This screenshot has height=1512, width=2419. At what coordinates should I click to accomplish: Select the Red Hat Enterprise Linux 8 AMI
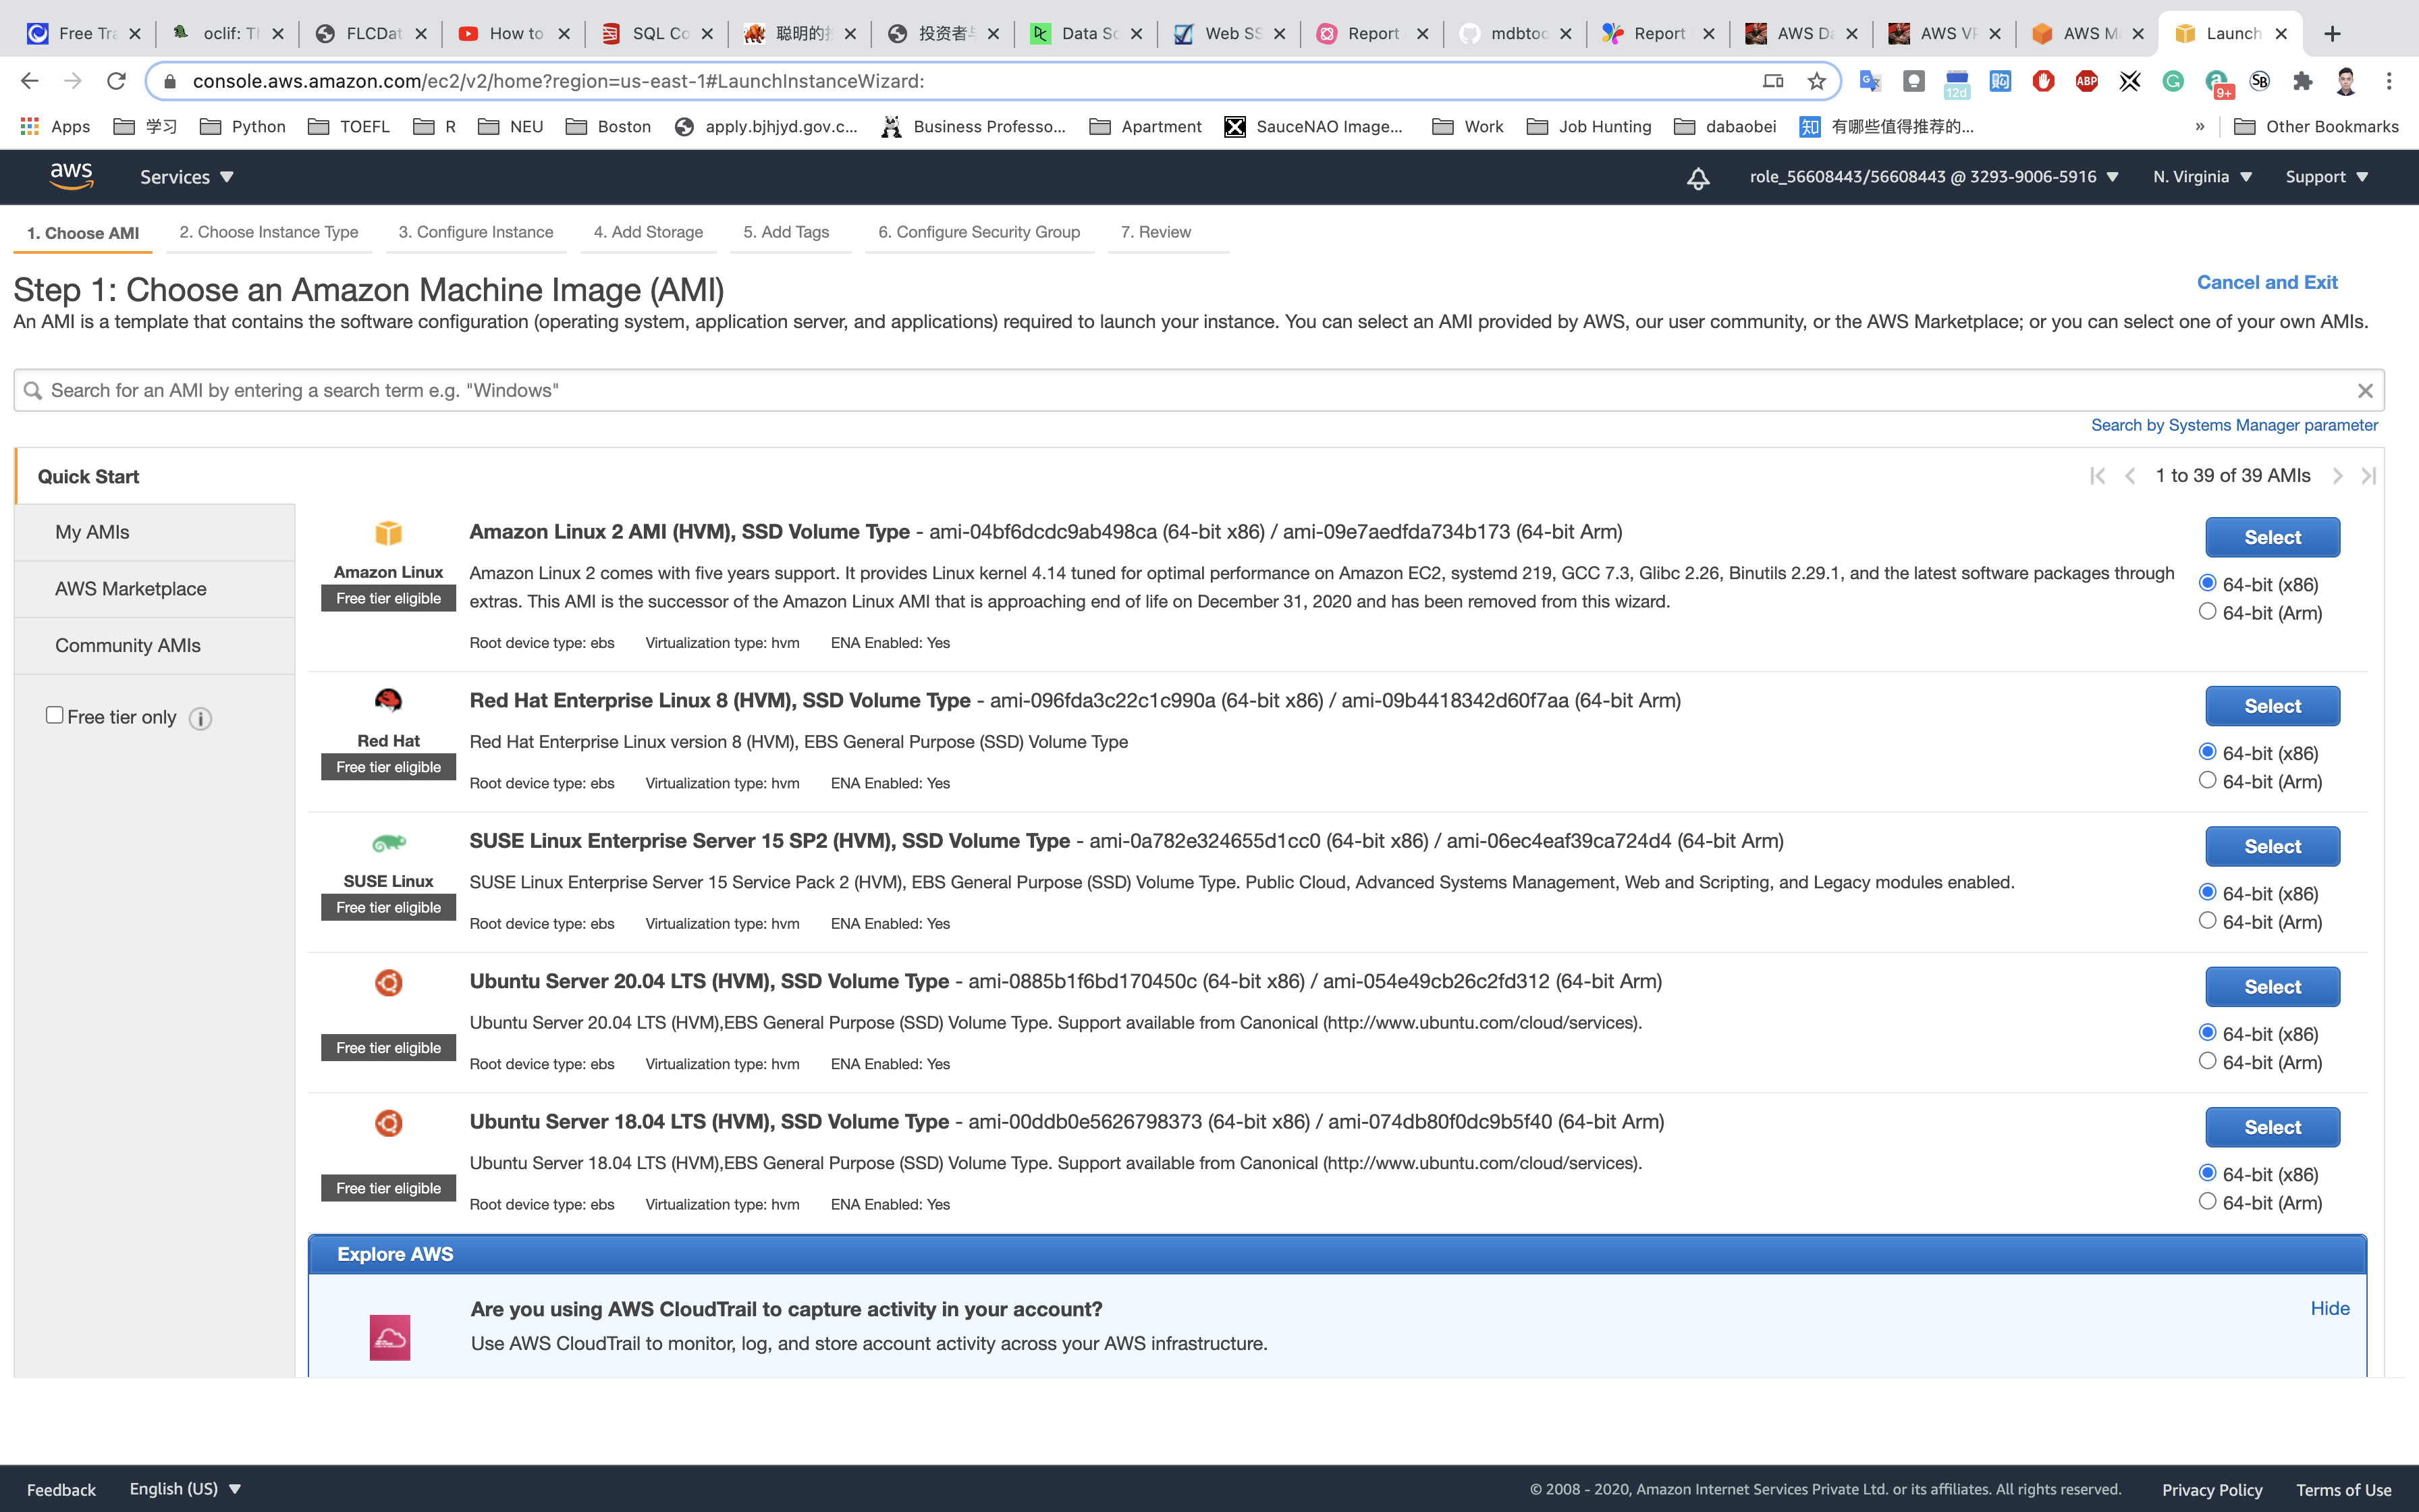click(x=2271, y=706)
